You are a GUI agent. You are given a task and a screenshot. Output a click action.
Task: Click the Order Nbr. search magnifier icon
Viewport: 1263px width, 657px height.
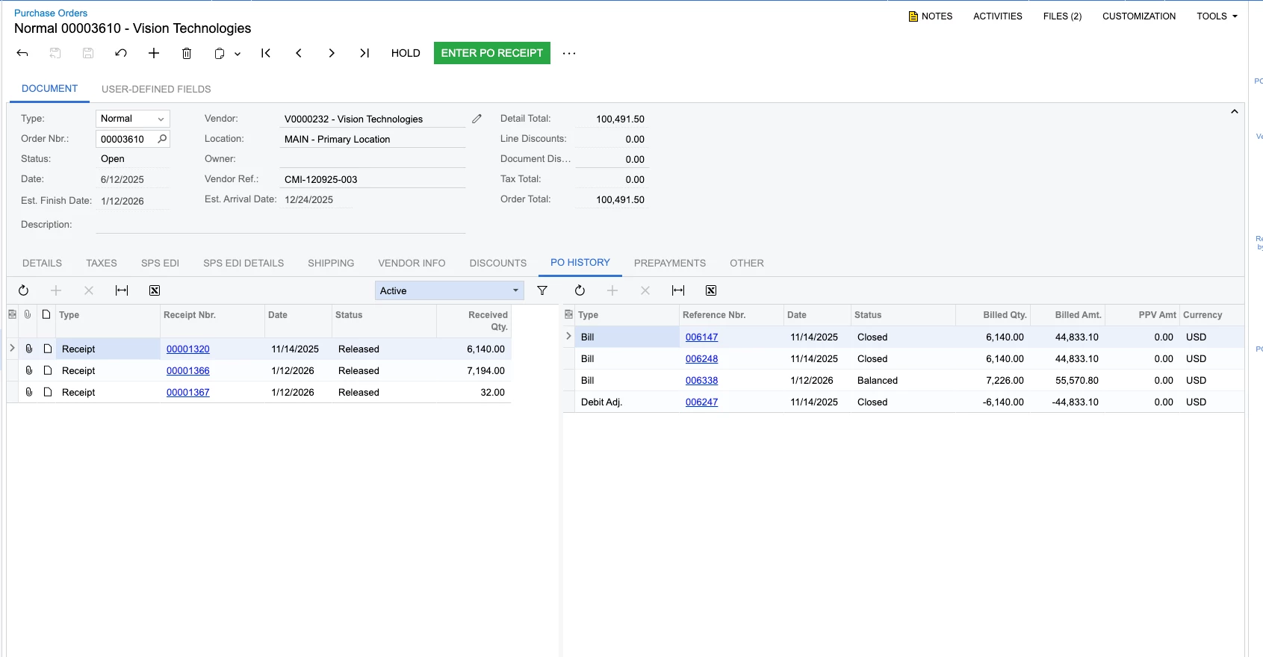162,139
